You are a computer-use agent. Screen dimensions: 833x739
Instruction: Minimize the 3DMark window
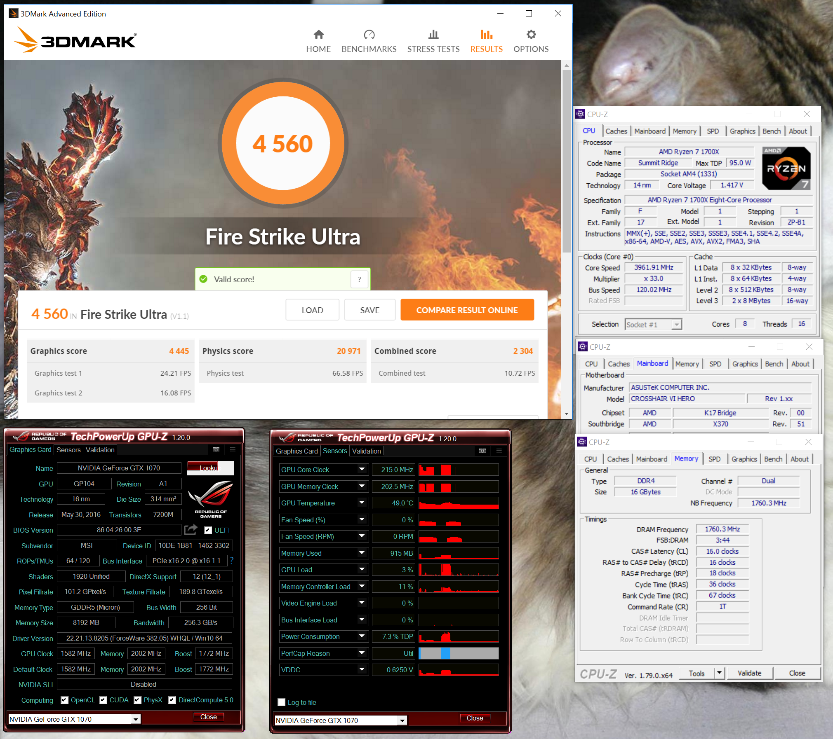click(500, 14)
